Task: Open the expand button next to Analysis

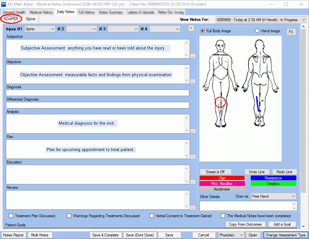Action: click(193, 131)
